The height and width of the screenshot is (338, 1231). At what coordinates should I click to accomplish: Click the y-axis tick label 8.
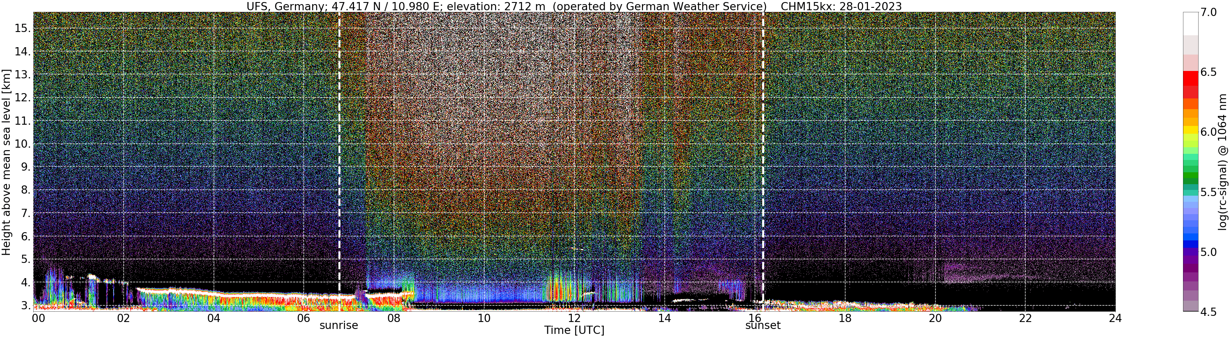point(25,190)
